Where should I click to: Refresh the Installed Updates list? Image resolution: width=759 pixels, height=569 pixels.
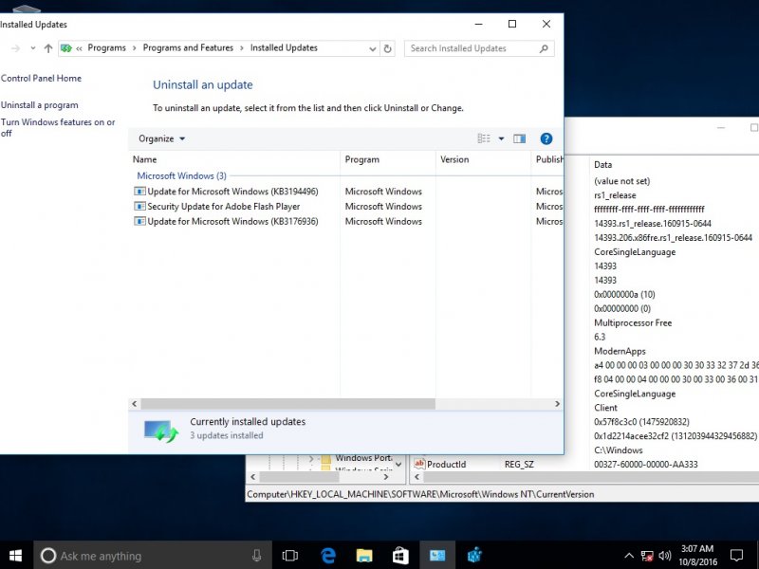387,48
